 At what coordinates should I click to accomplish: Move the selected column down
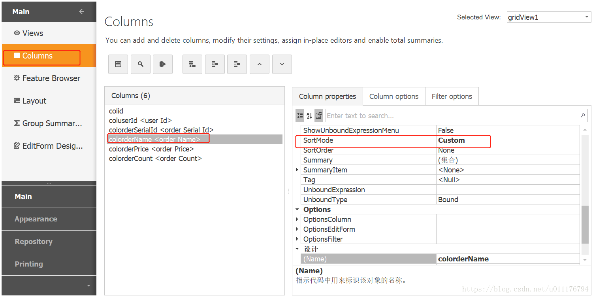[282, 64]
